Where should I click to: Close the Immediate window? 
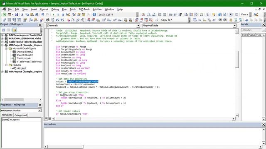(264, 125)
